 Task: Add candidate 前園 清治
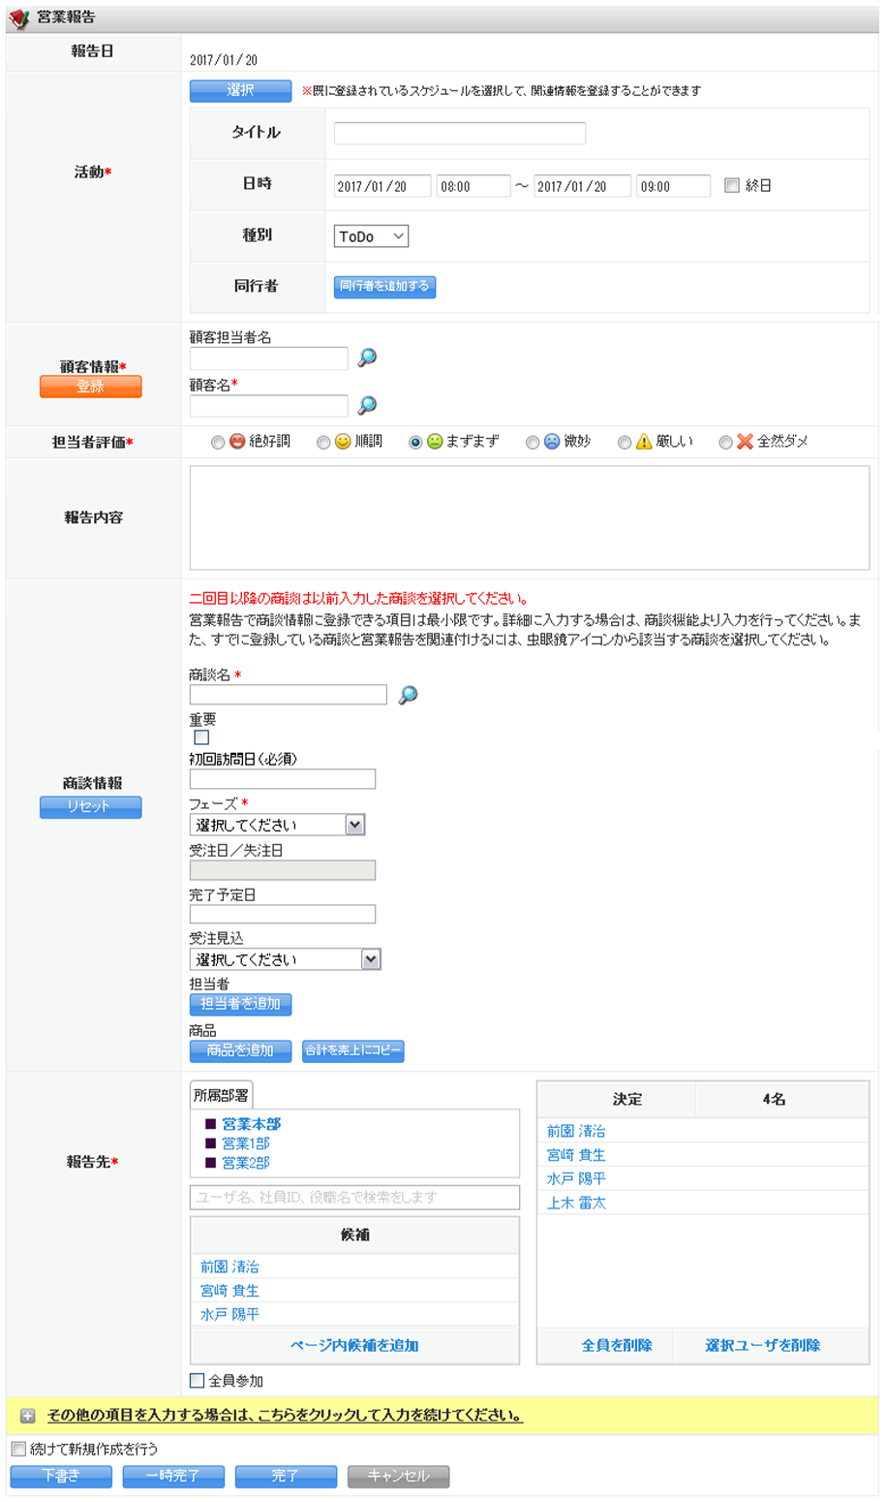point(229,1267)
